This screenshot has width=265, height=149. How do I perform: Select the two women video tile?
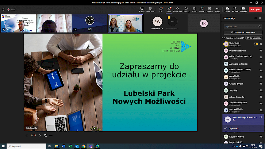125,23
